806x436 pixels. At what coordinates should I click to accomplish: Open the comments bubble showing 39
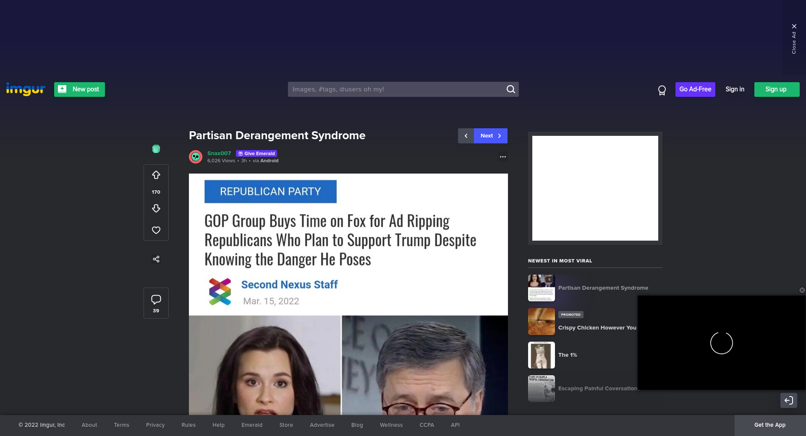(156, 303)
